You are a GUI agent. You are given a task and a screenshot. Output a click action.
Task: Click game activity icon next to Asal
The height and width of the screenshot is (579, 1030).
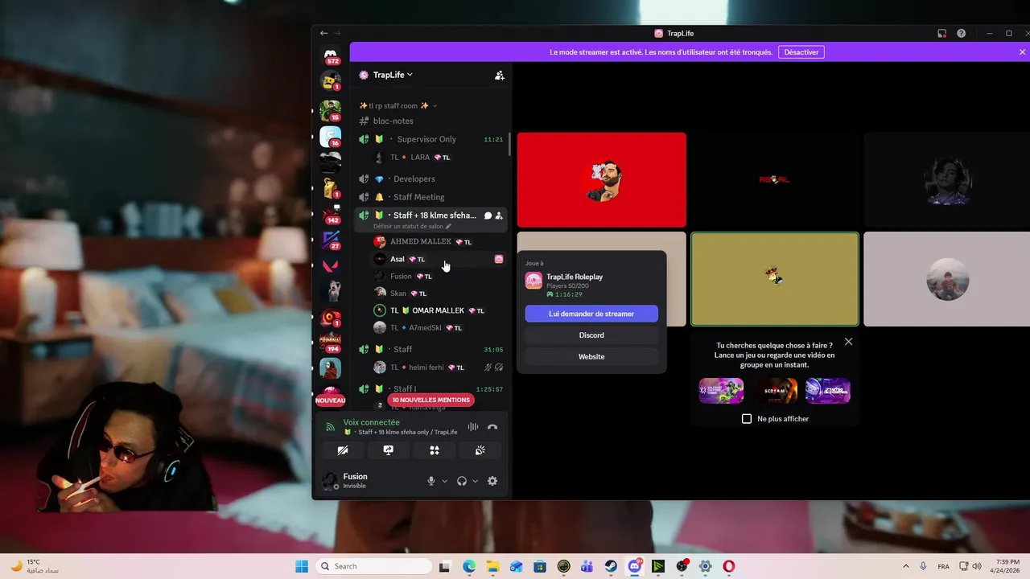[499, 259]
